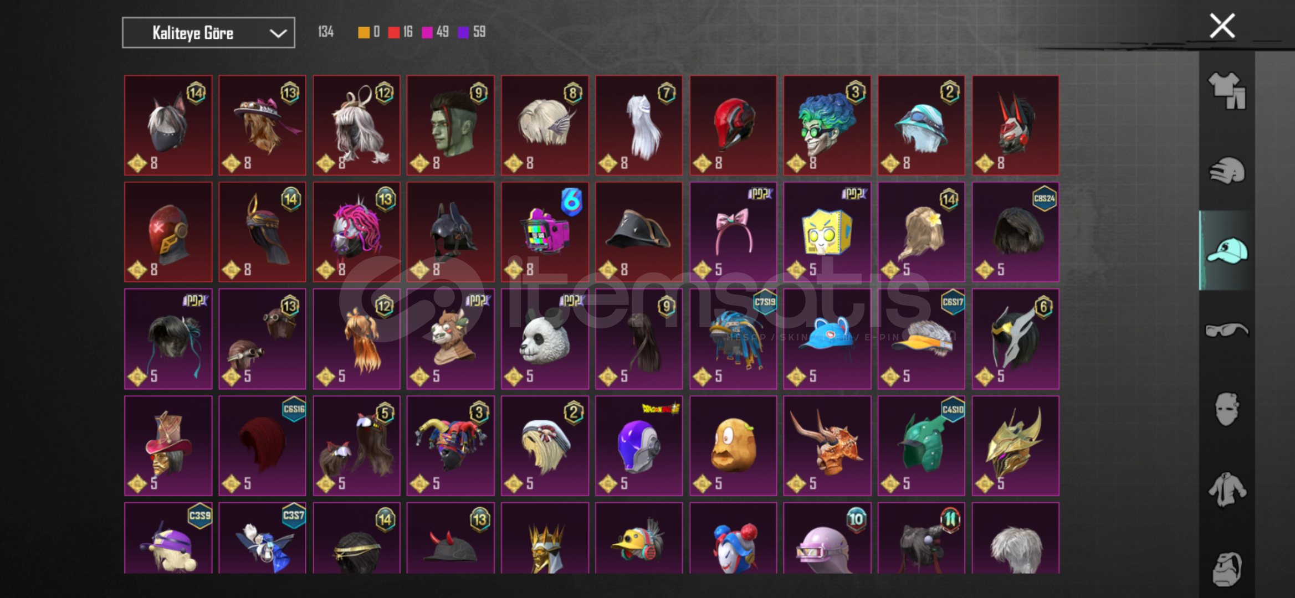Select the black tricorn pirate hat
1295x598 pixels.
click(x=638, y=232)
